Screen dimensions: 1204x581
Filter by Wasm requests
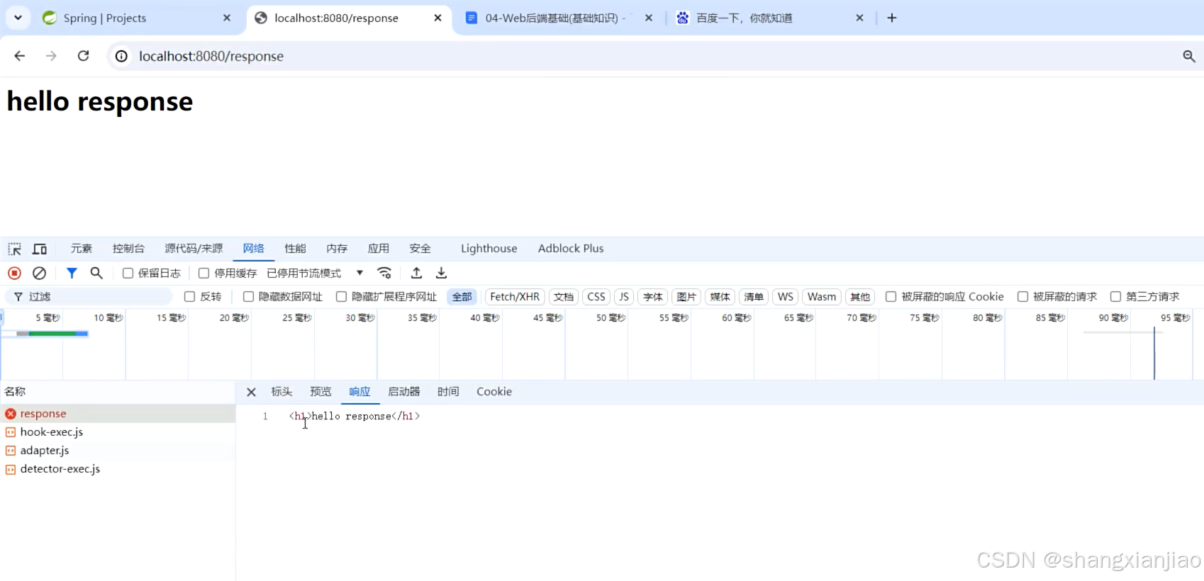coord(822,297)
